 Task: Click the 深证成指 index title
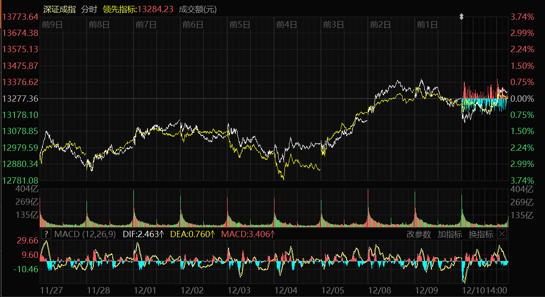(x=60, y=9)
